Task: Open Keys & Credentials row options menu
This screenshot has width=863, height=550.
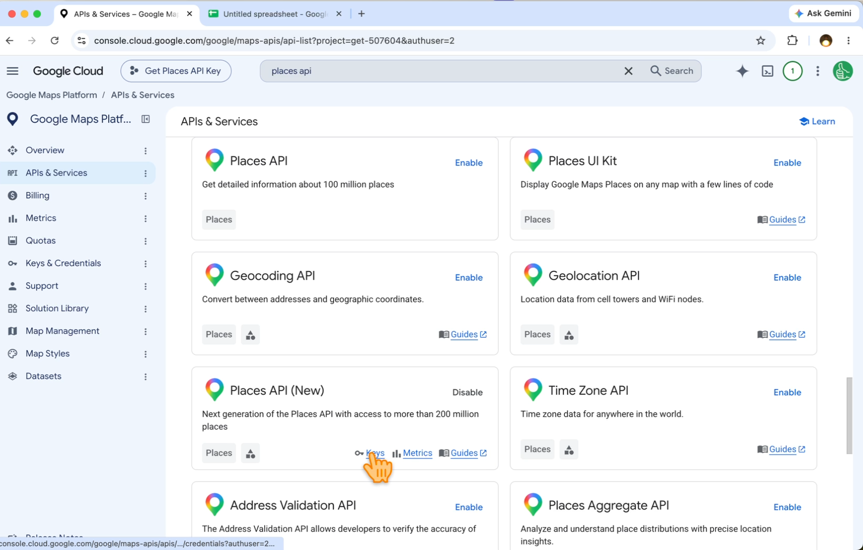Action: click(x=145, y=263)
